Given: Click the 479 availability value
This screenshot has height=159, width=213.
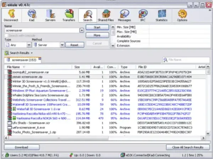Looking at the screenshot, I should (x=101, y=118).
